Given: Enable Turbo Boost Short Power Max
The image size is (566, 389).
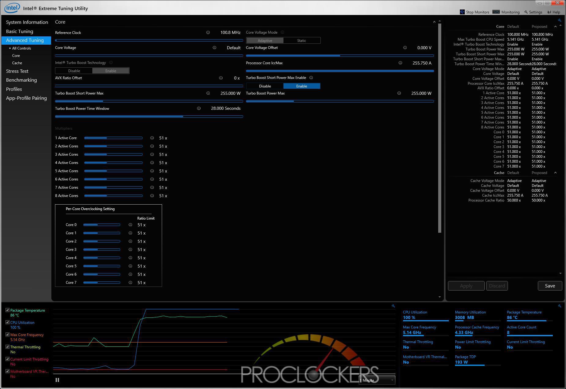Looking at the screenshot, I should (301, 86).
